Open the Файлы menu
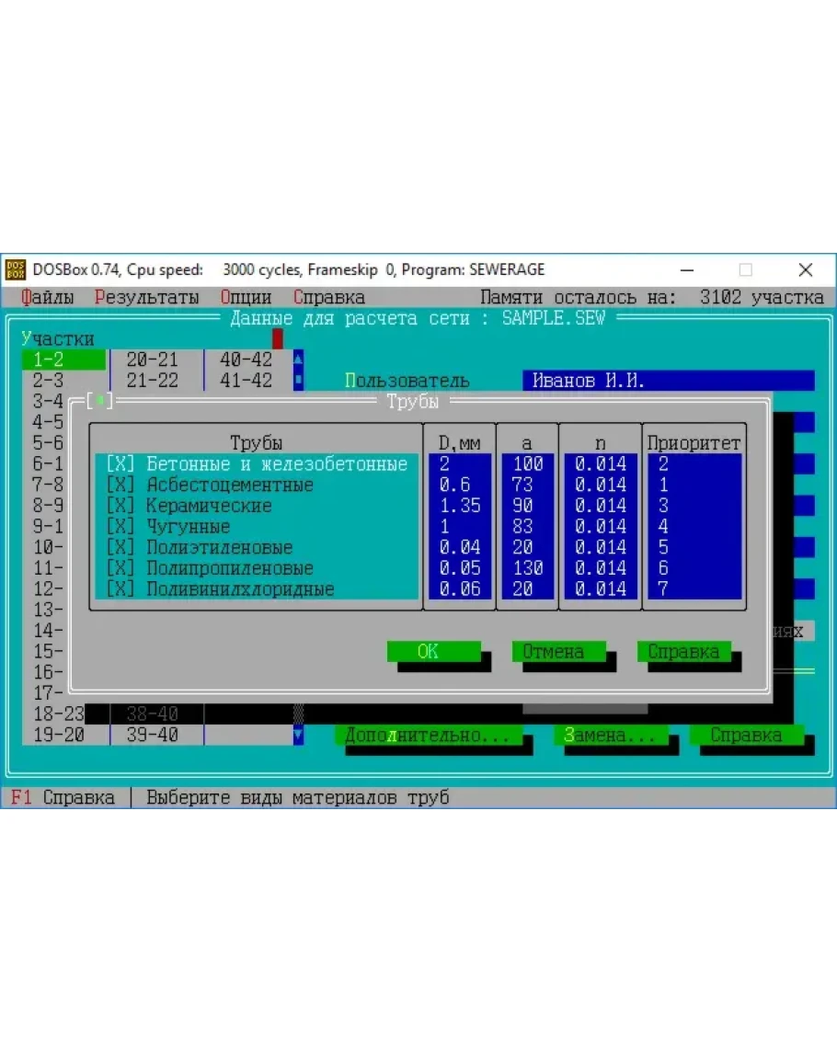Viewport: 837px width, 1062px height. coord(47,298)
